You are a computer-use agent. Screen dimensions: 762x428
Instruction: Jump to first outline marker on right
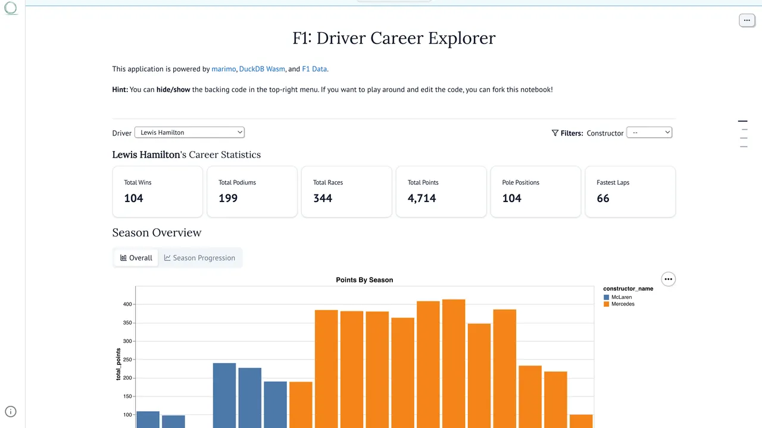(743, 121)
